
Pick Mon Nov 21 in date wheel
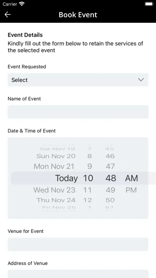54,167
